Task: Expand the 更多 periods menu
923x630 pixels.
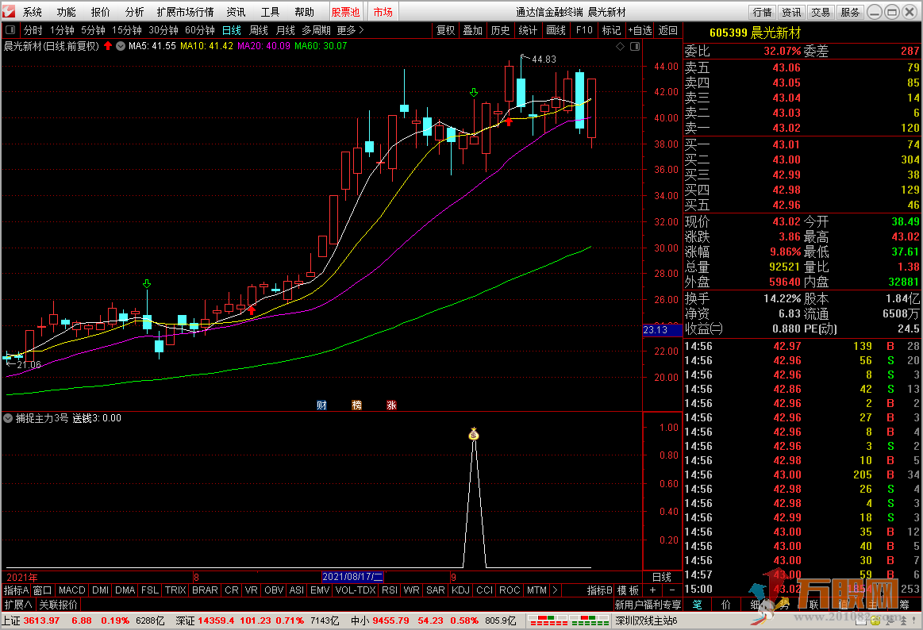Action: pyautogui.click(x=350, y=30)
